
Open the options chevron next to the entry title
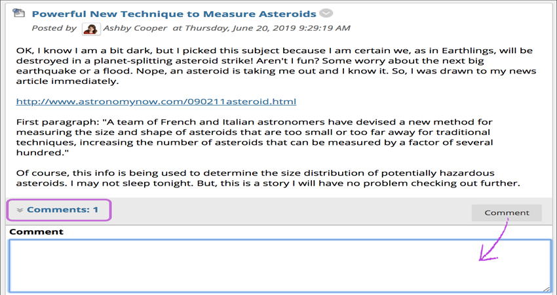[x=326, y=14]
